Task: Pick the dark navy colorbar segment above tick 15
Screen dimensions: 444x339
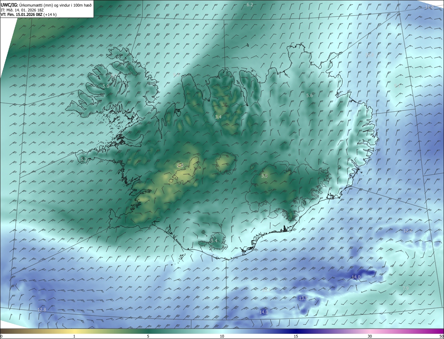Action: tap(296, 331)
